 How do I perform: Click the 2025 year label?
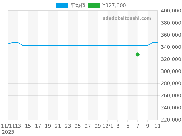pos(8,132)
